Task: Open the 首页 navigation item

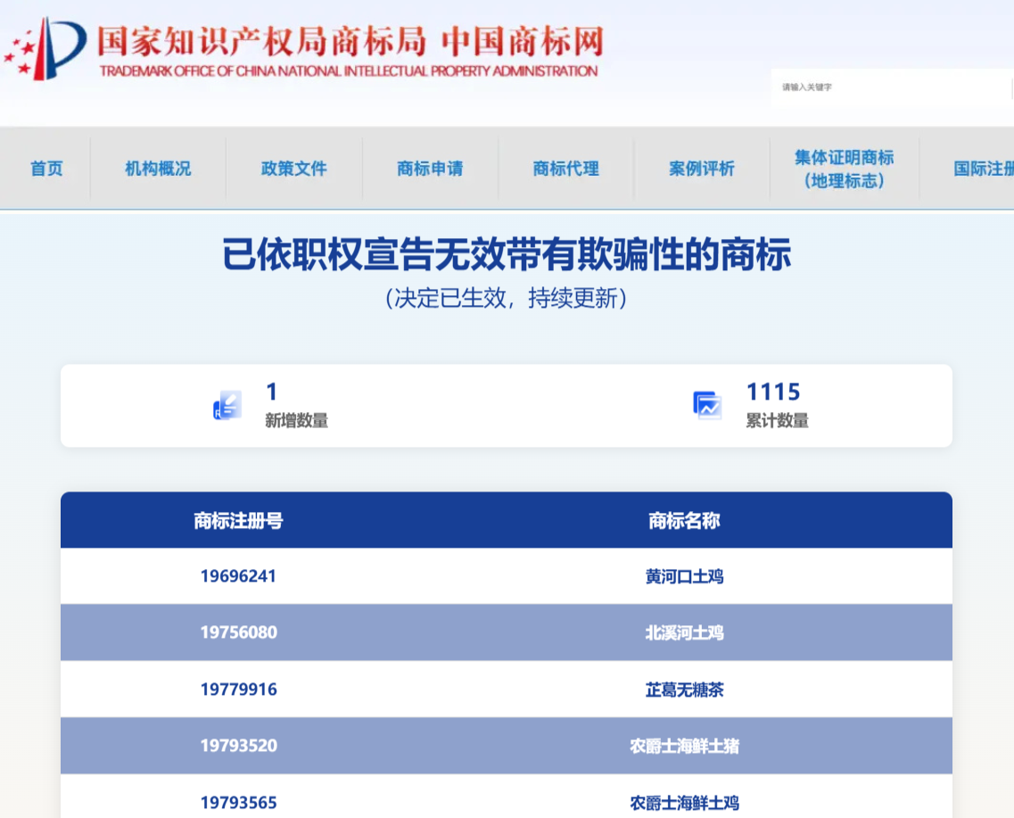Action: tap(46, 169)
